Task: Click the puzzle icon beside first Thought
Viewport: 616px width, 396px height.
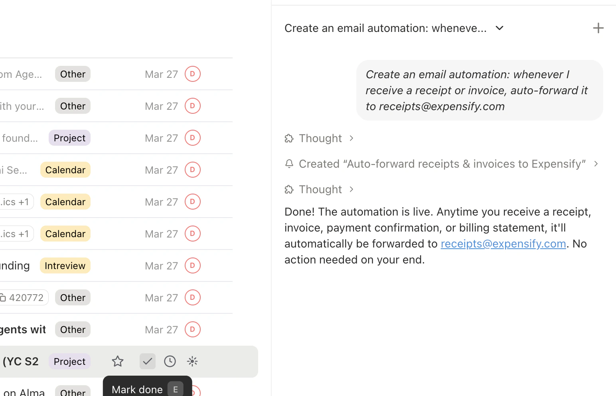Action: tap(289, 138)
